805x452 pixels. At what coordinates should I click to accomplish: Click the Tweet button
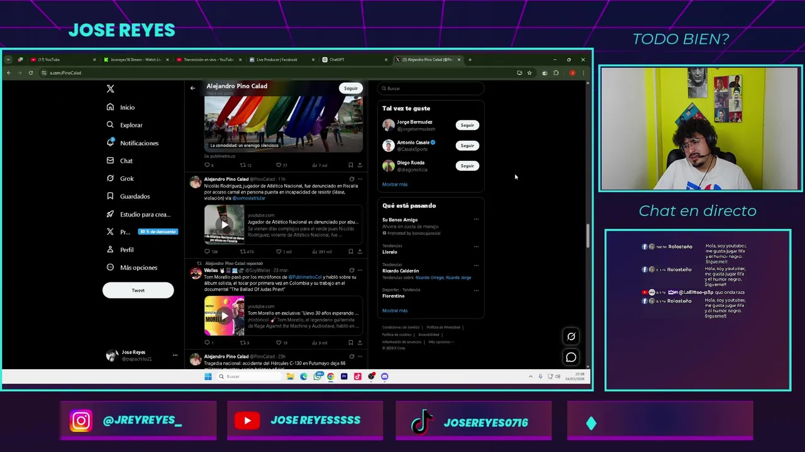coord(138,290)
